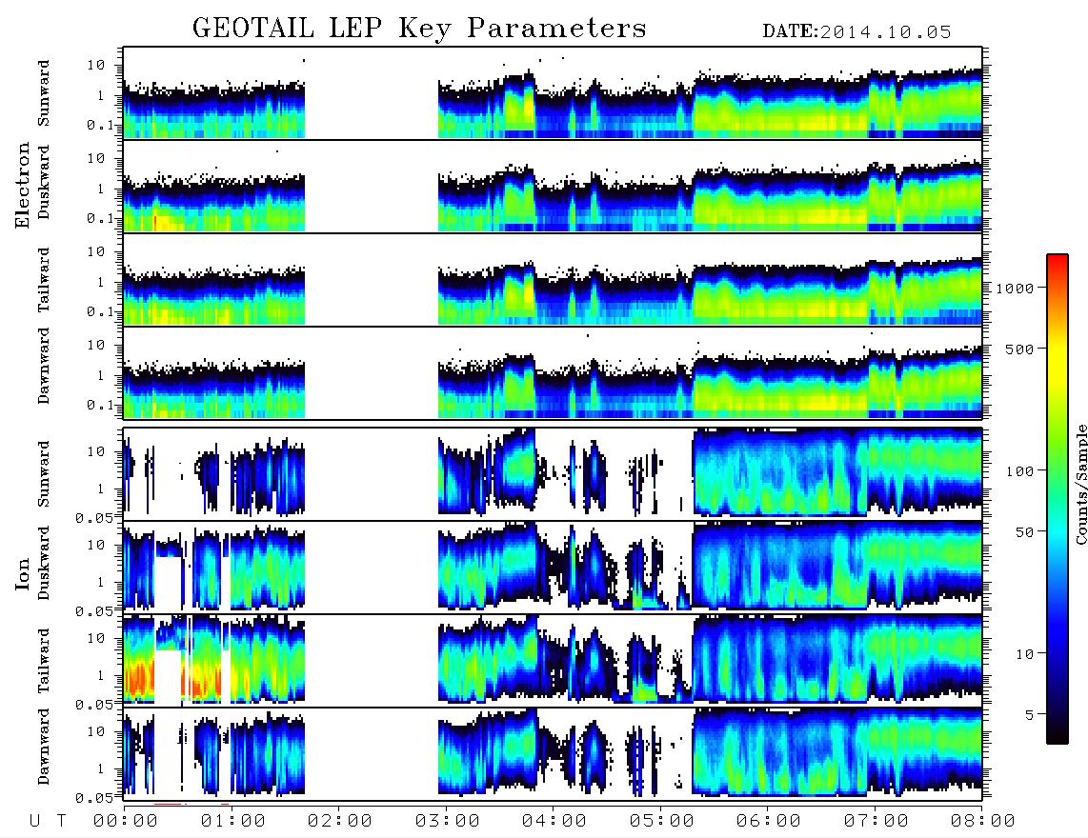Click the "02:00" time tick label
1088x838 pixels.
(340, 822)
